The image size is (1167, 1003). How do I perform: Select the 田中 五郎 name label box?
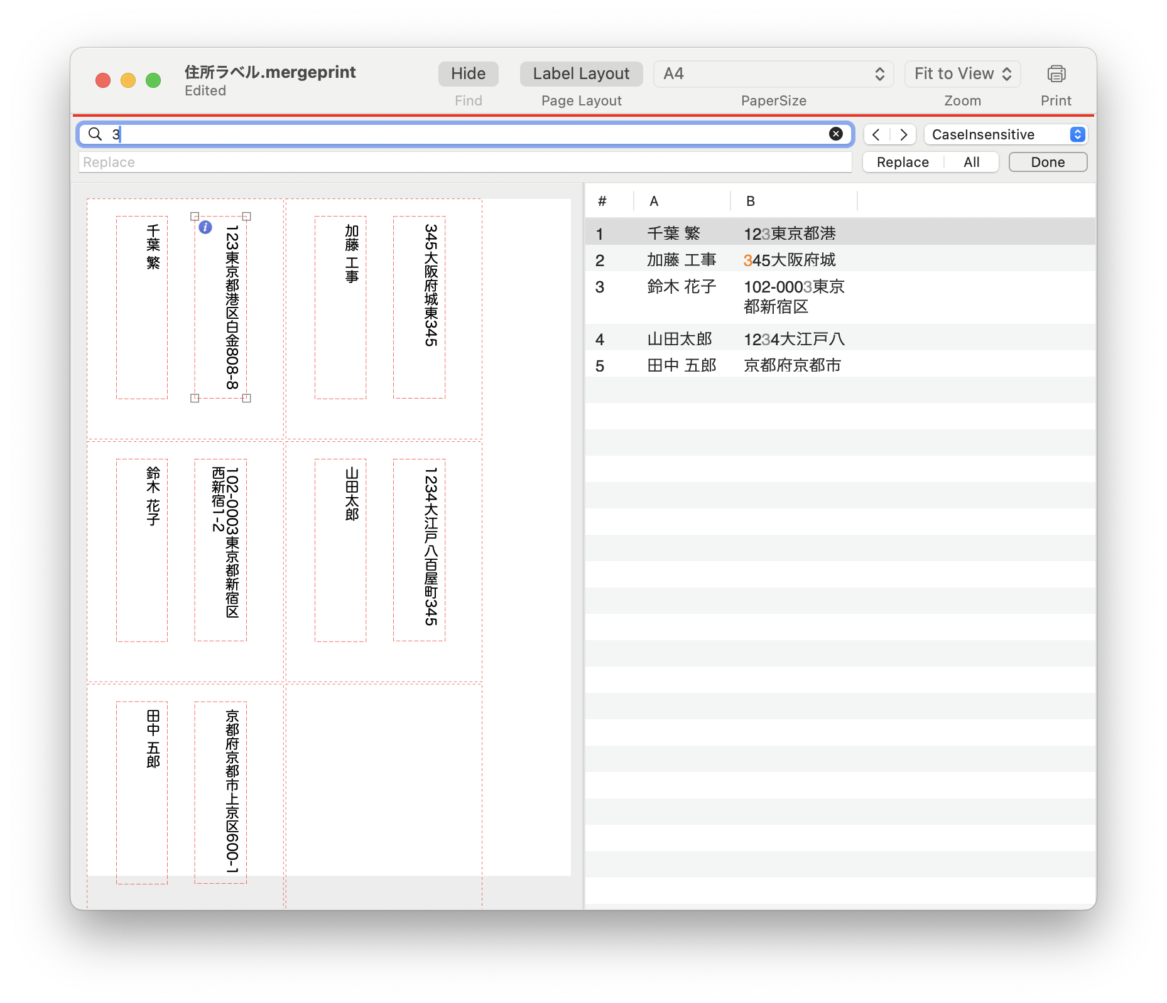point(142,793)
